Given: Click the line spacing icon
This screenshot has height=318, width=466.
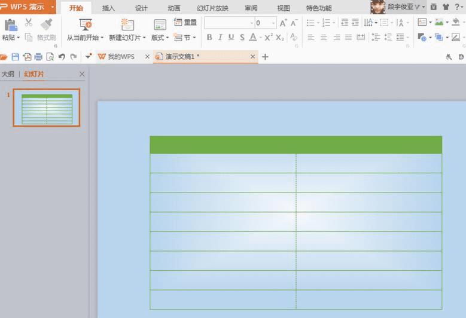Looking at the screenshot, I should coord(376,38).
